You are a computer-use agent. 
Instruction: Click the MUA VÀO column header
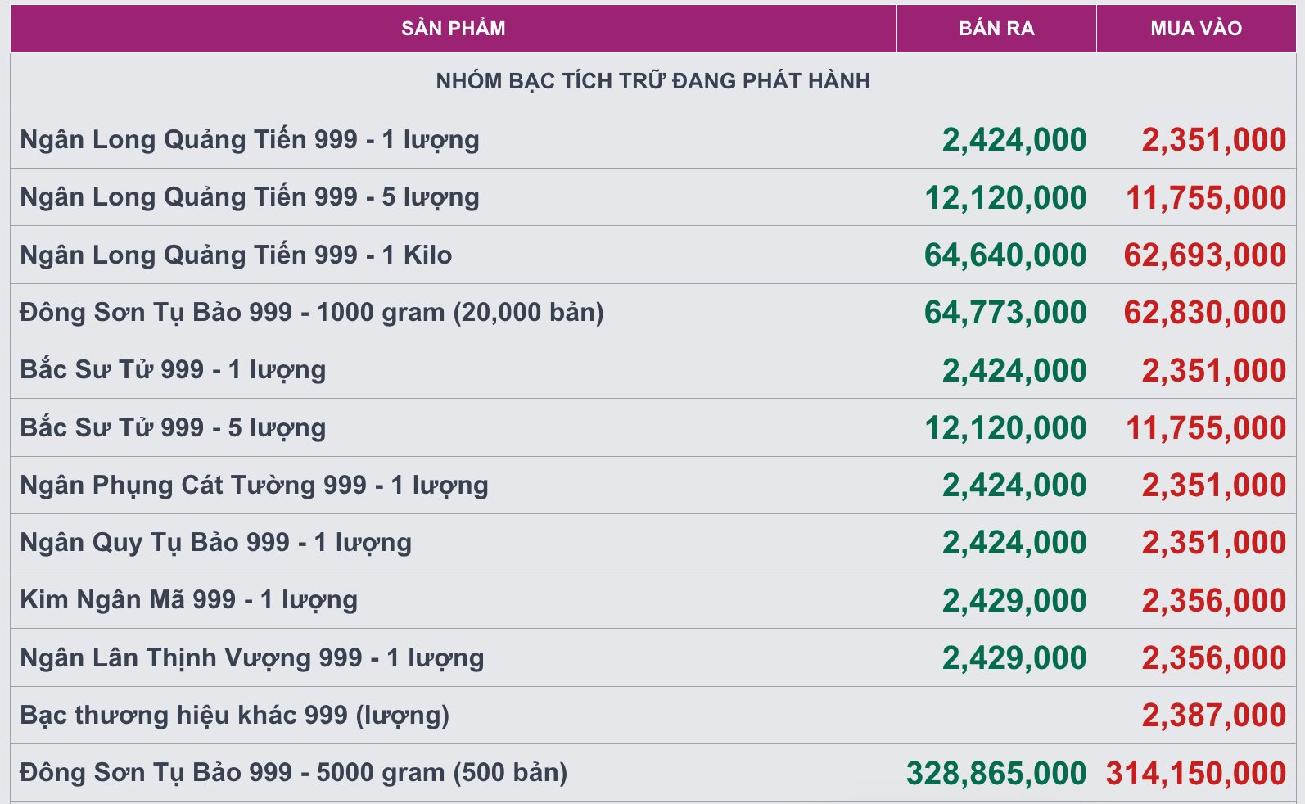1196,29
